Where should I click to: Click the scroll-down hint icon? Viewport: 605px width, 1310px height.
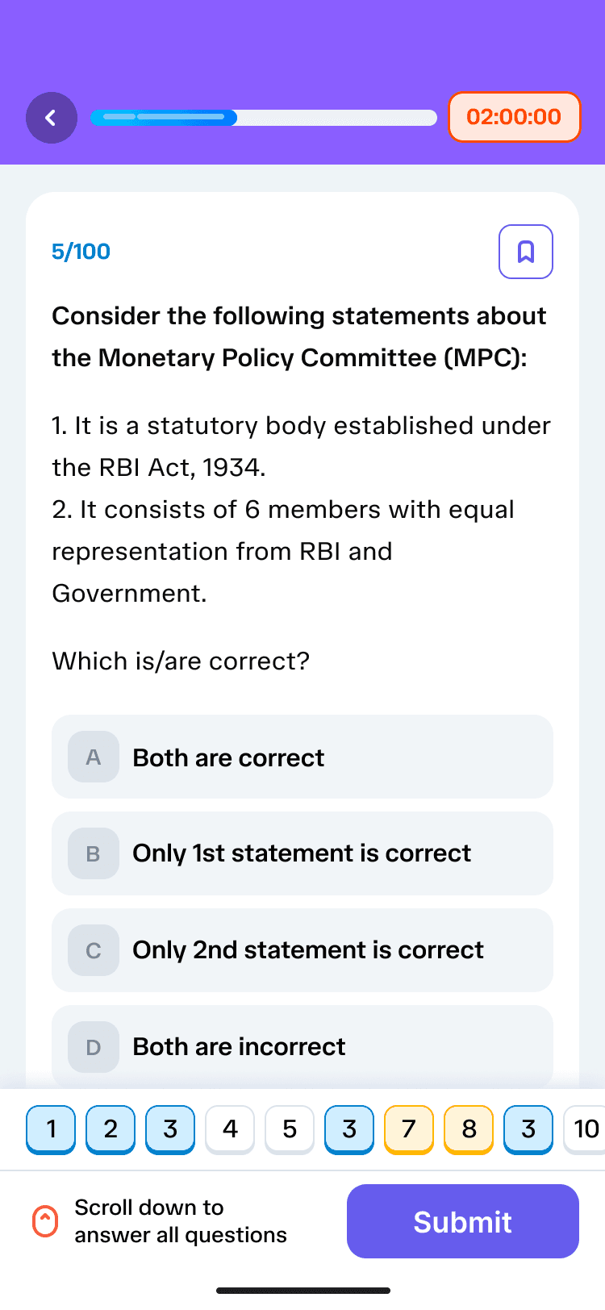tap(45, 1221)
